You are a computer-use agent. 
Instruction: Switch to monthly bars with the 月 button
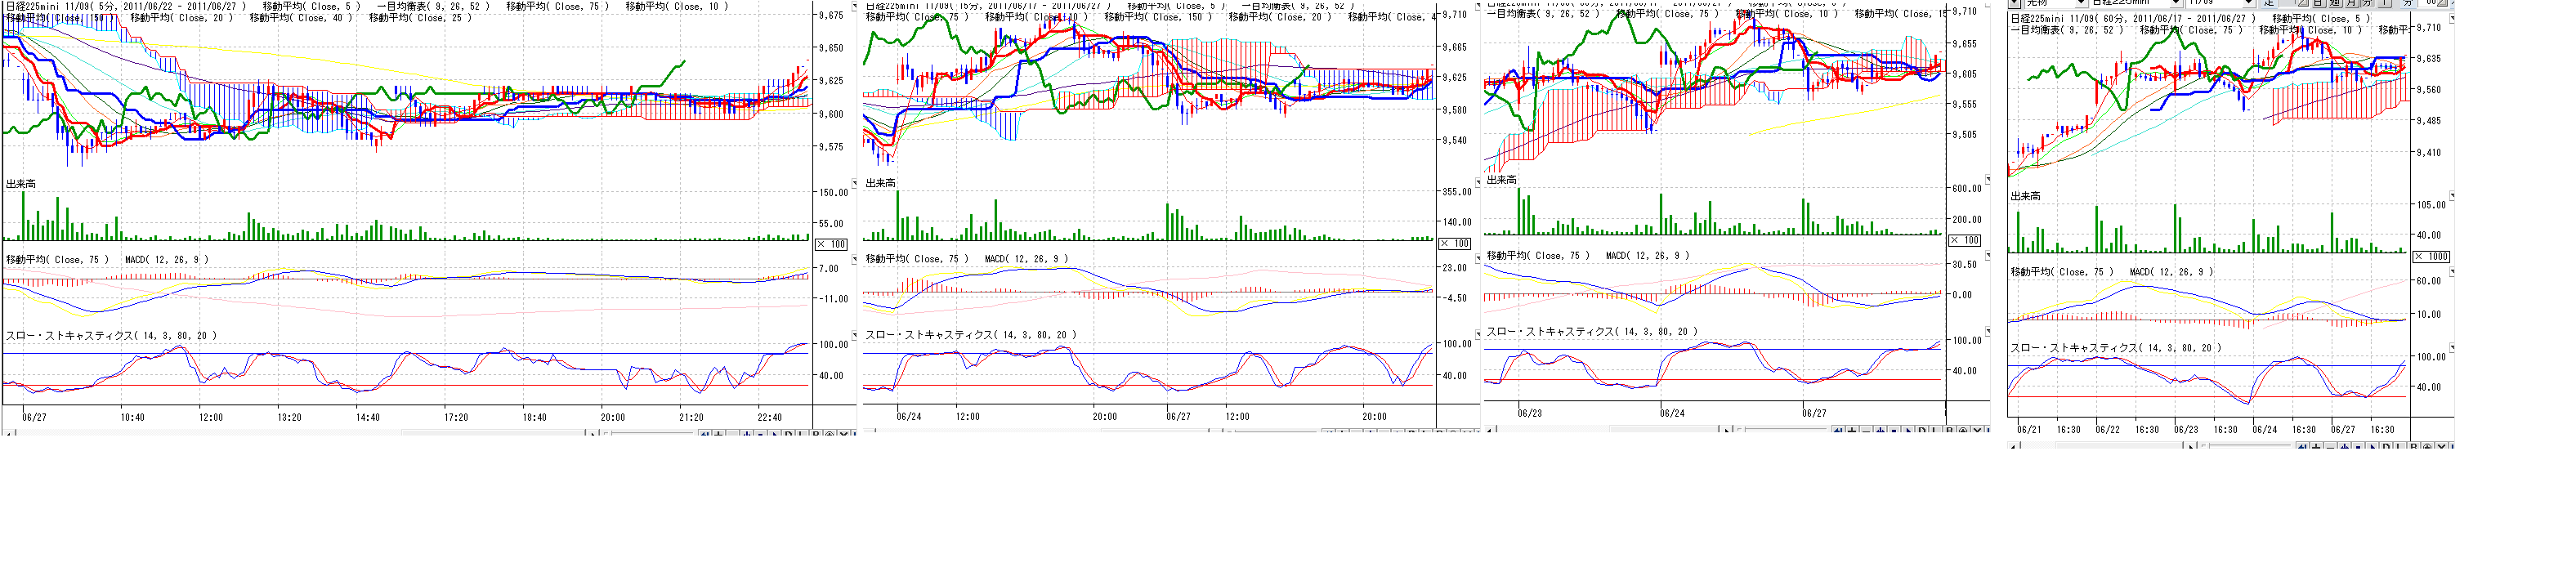tap(2352, 3)
